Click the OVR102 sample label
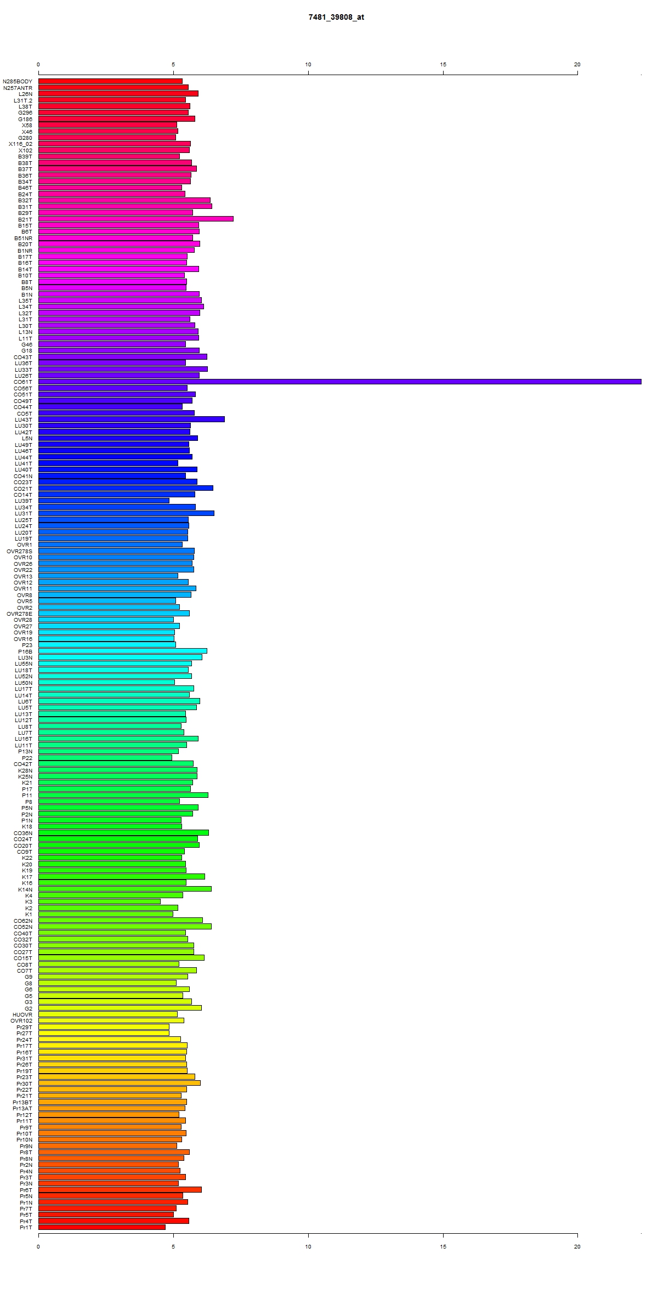658x1316 pixels. coord(21,1021)
